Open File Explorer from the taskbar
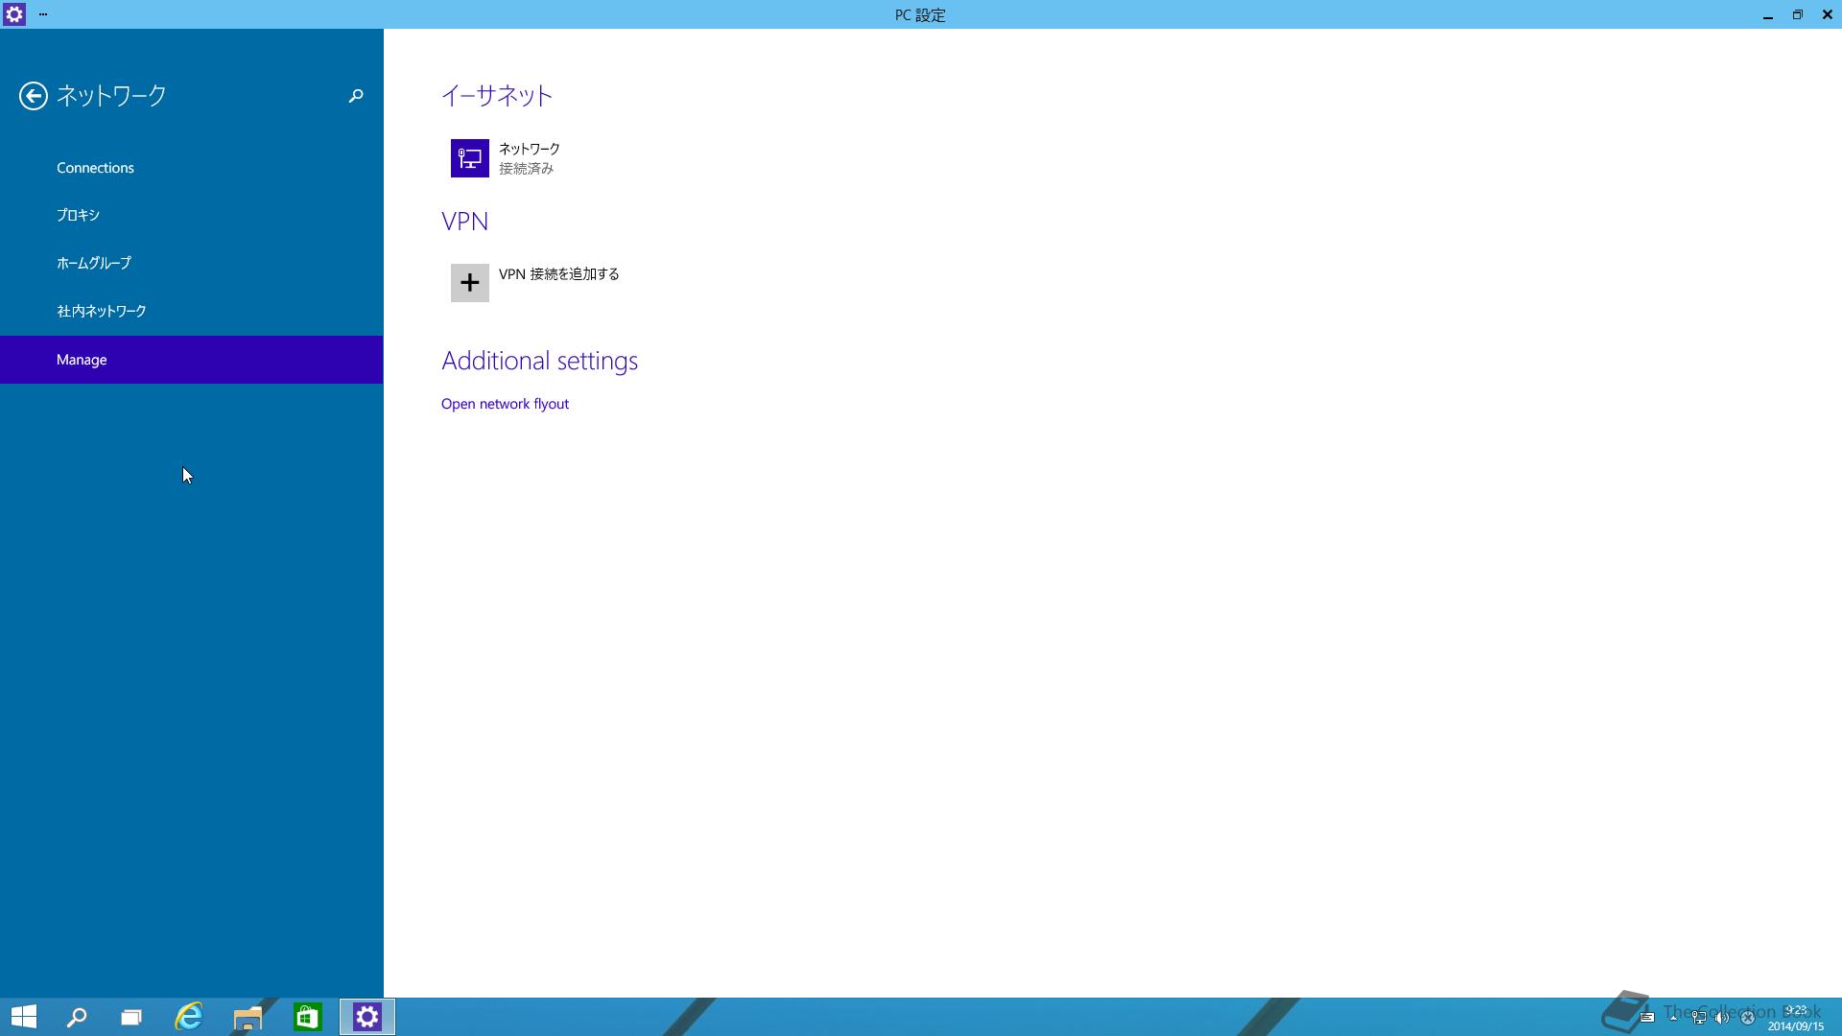Image resolution: width=1842 pixels, height=1036 pixels. (248, 1017)
